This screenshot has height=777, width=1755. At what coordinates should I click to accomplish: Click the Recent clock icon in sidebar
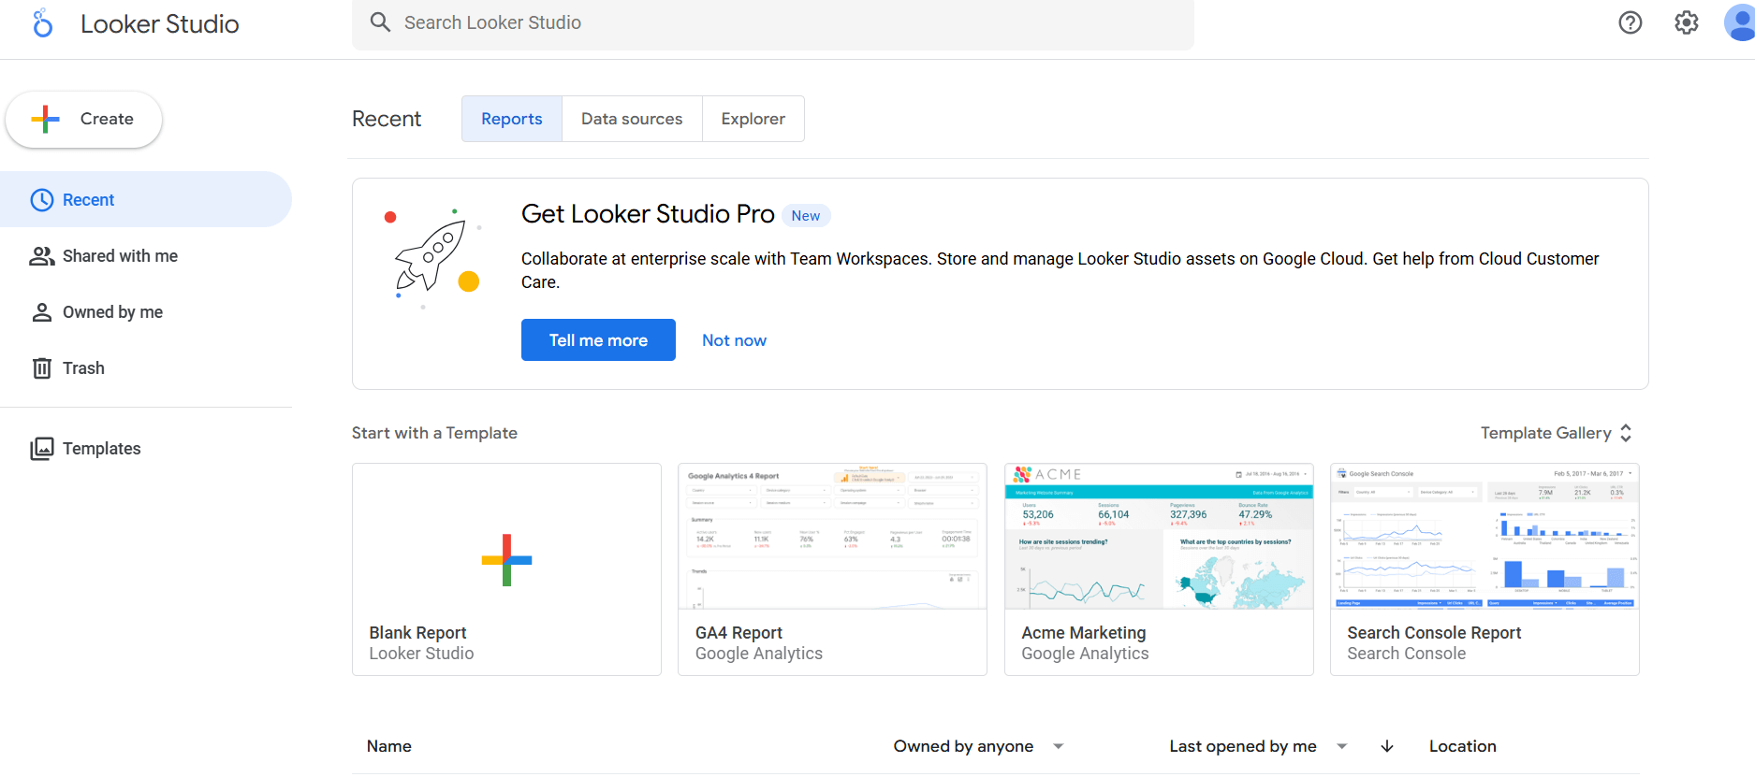coord(42,200)
